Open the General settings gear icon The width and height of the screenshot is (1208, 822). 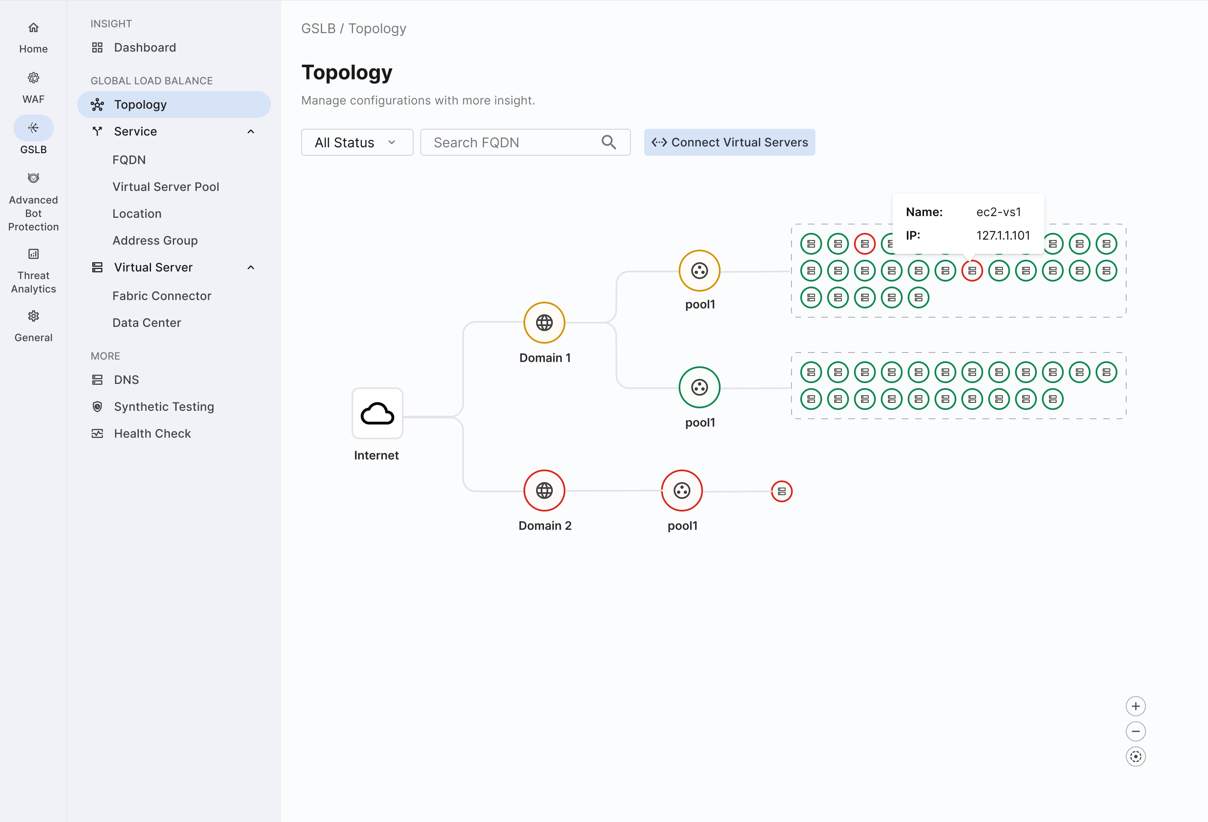click(33, 316)
